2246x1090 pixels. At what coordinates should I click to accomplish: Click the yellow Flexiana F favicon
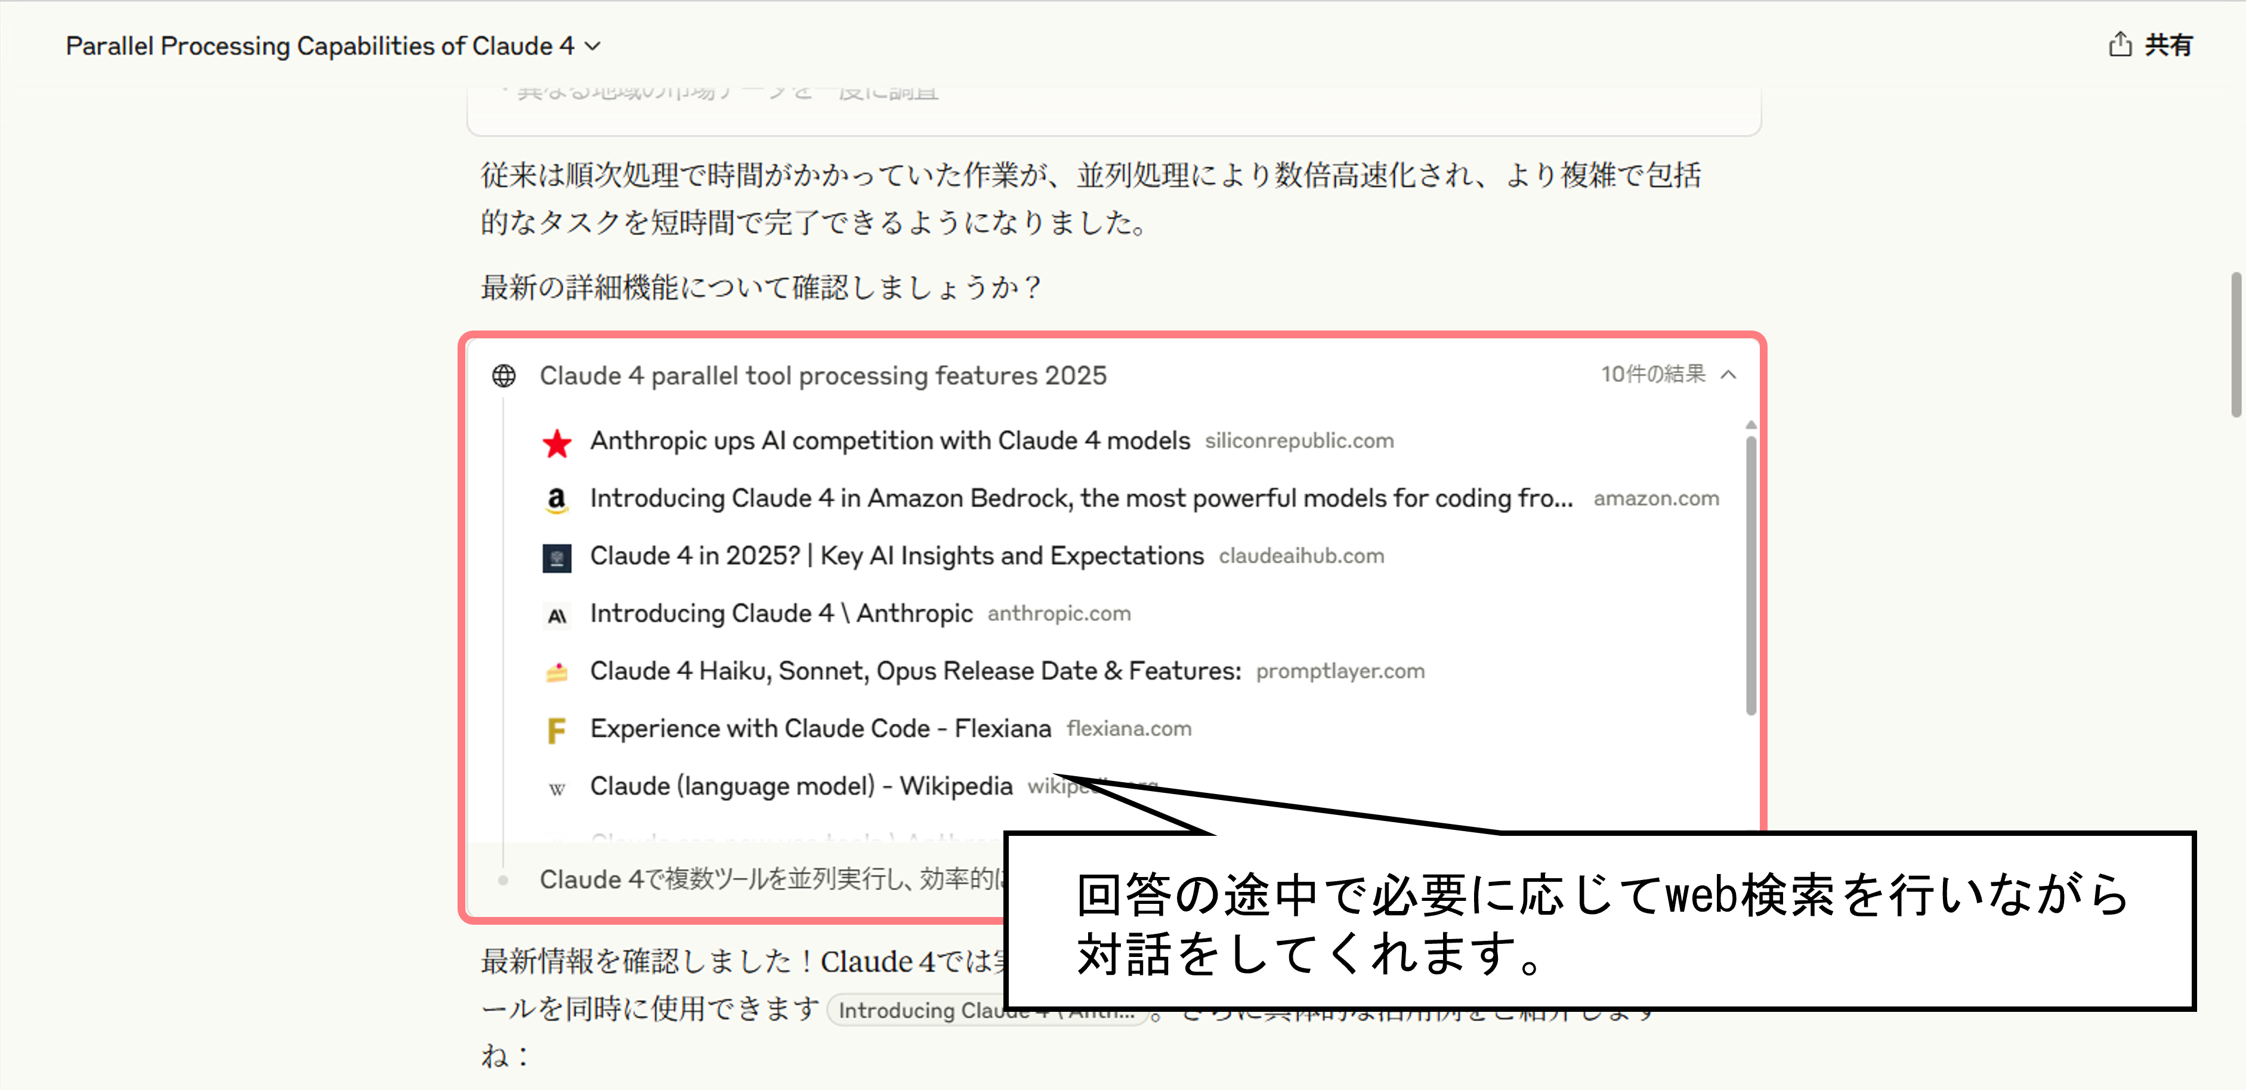pyautogui.click(x=556, y=730)
